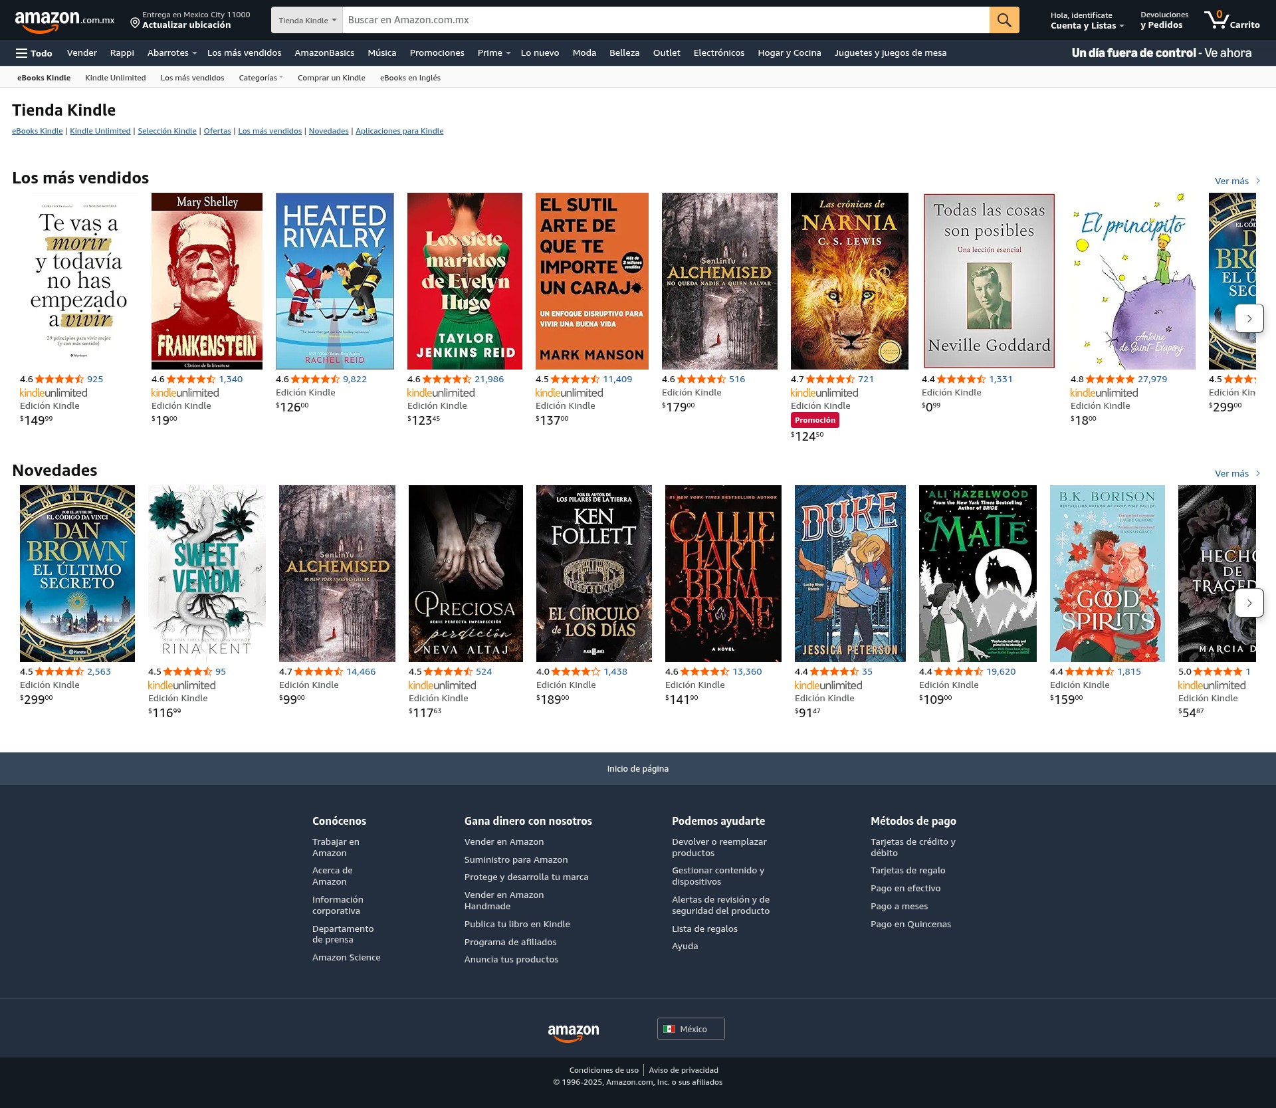Open the Todo hamburger menu

pyautogui.click(x=34, y=53)
